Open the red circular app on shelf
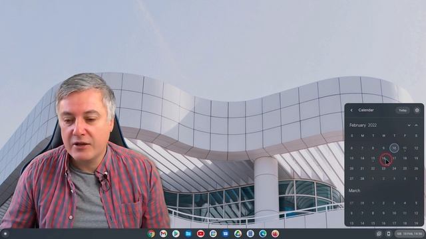 (275, 234)
